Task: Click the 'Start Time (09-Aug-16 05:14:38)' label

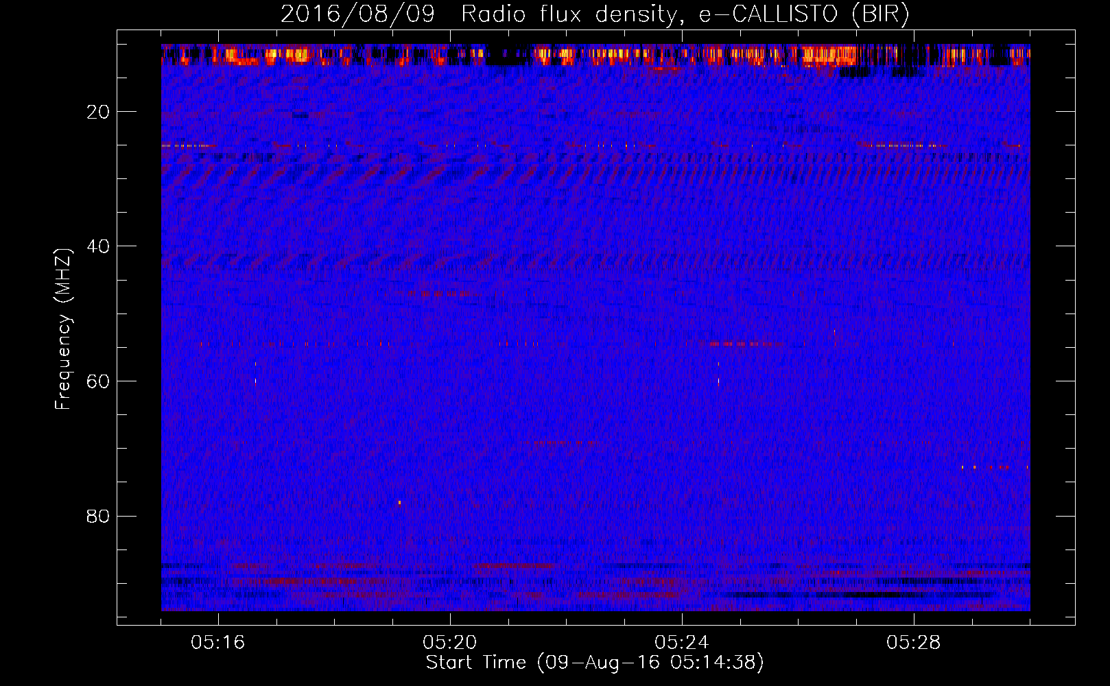Action: pos(595,663)
